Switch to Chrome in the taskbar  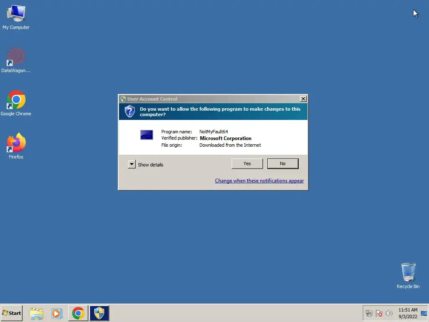[x=78, y=313]
